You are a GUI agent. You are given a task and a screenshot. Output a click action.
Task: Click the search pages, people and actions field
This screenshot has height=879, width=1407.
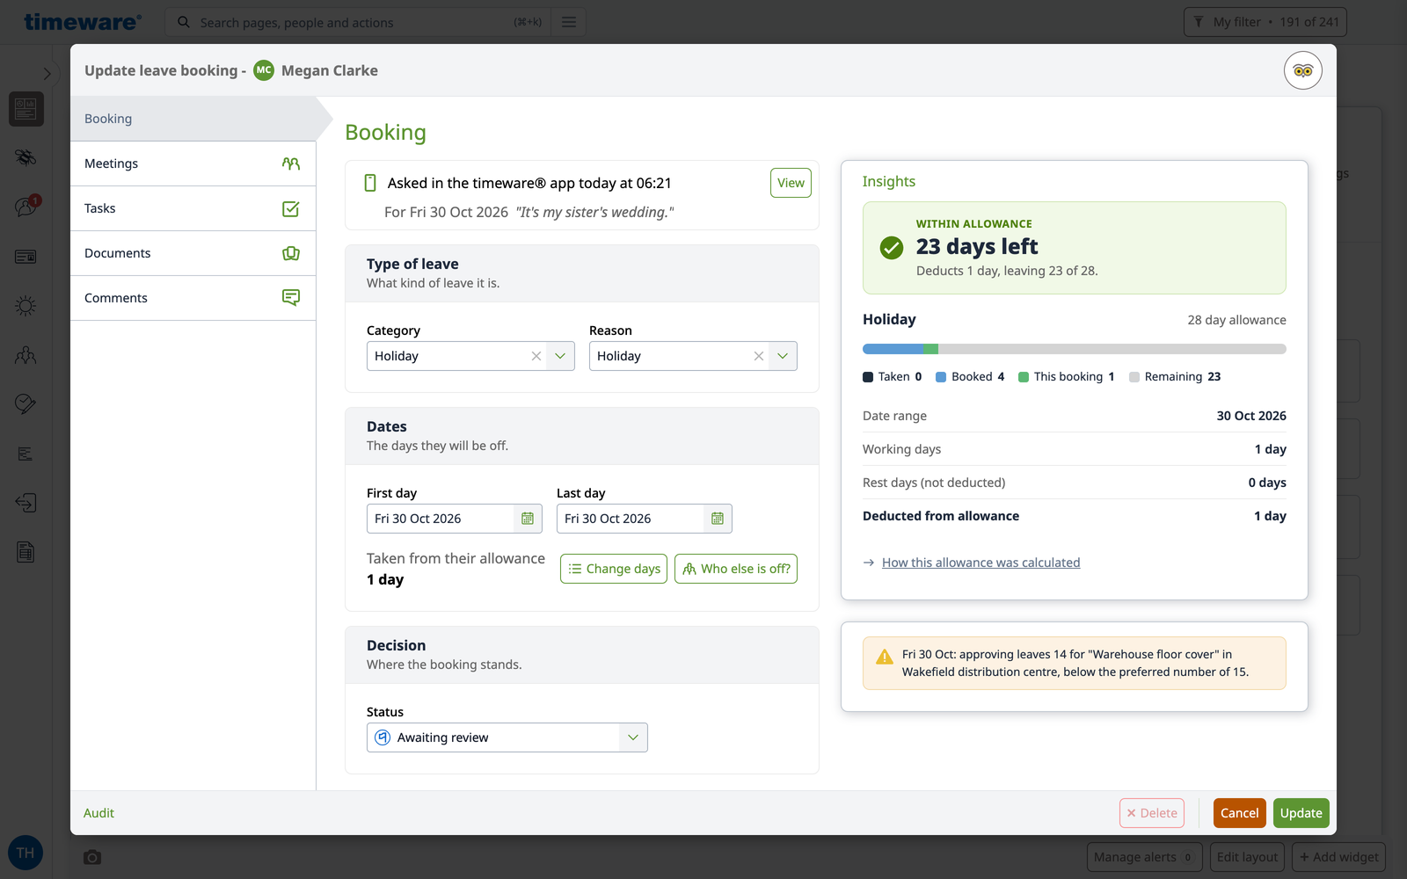click(358, 22)
